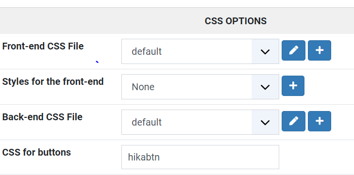Screen dimensions: 354x175
Task: Expand Styles for the front-end chevron arrow
Action: tap(265, 87)
